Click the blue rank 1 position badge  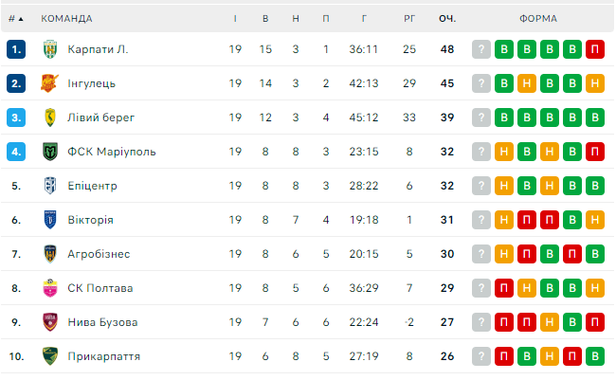pos(16,49)
